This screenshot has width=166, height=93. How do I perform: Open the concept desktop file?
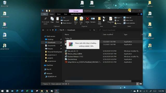92,4
